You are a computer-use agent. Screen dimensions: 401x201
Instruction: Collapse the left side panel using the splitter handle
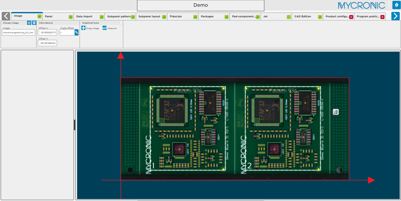click(x=75, y=125)
